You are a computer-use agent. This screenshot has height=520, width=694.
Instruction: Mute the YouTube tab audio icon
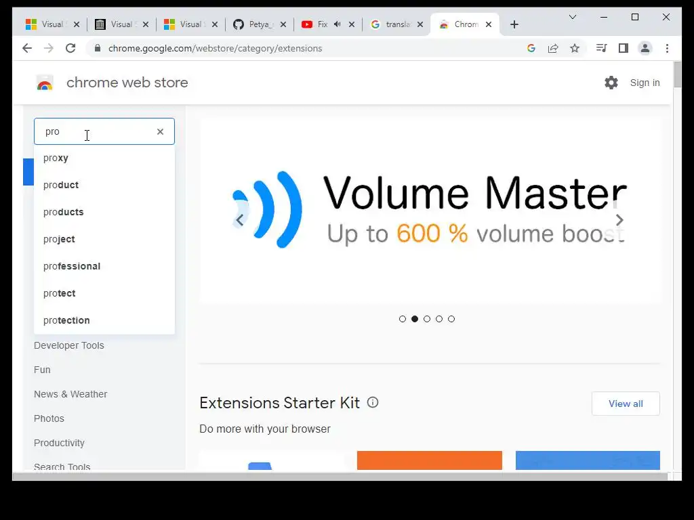pyautogui.click(x=338, y=24)
